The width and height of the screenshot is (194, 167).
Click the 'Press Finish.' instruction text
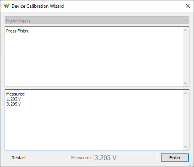[x=18, y=31]
